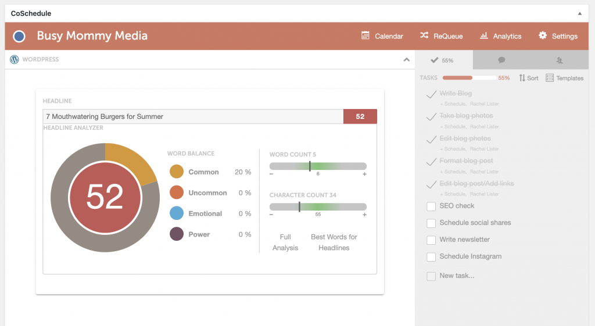Click the Templates icon in tasks panel
Image resolution: width=595 pixels, height=326 pixels.
click(550, 78)
